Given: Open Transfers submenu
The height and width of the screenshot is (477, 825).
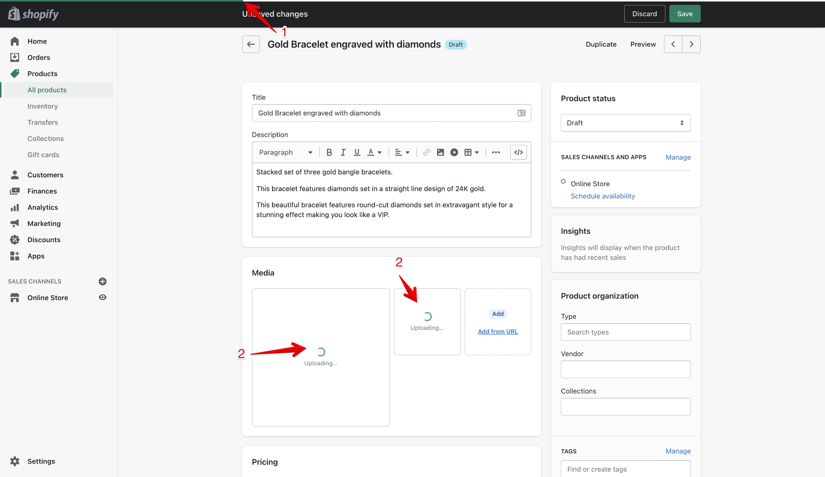Looking at the screenshot, I should tap(43, 122).
